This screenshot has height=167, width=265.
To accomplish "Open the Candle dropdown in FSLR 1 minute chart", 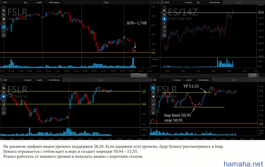I will [x=190, y=80].
